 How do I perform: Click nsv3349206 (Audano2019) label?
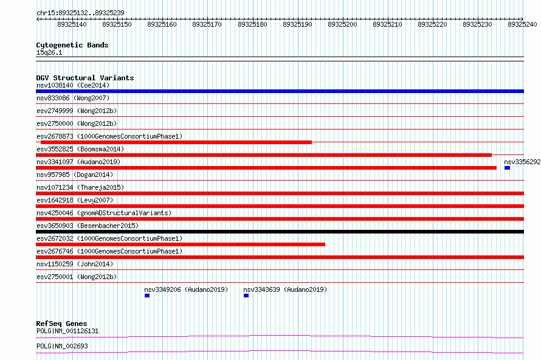tap(186, 289)
